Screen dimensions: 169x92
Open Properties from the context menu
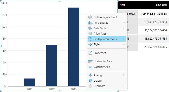pos(107,53)
